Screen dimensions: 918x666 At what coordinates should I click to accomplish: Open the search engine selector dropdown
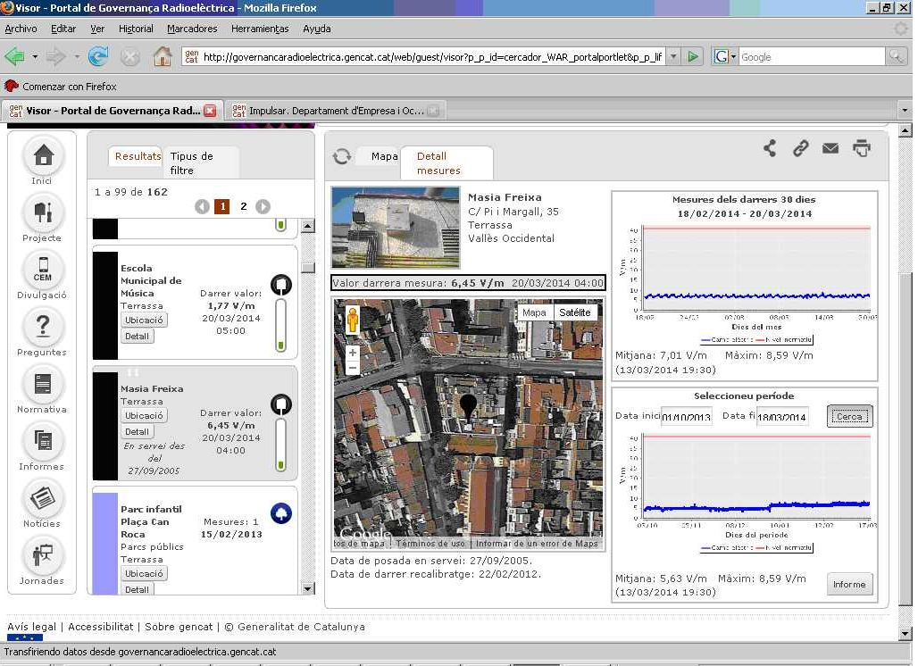point(724,57)
